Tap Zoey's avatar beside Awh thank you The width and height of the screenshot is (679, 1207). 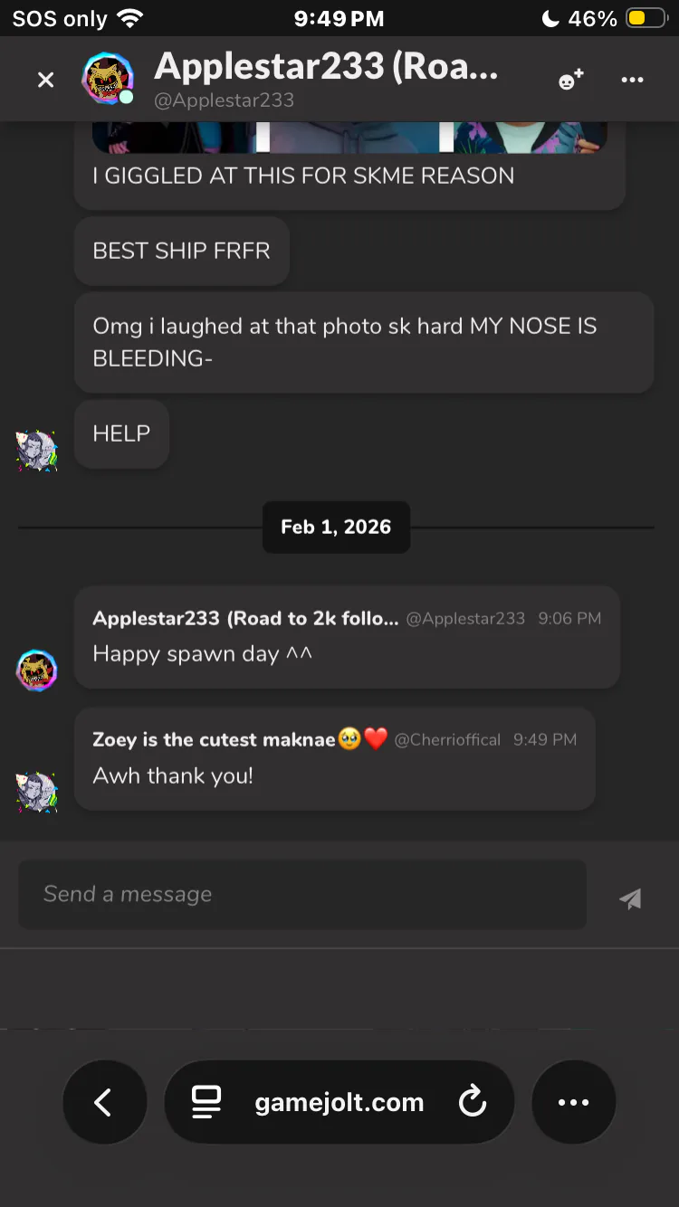click(x=37, y=792)
